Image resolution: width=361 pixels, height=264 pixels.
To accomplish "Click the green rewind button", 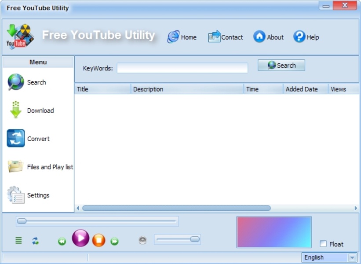I will pyautogui.click(x=62, y=241).
